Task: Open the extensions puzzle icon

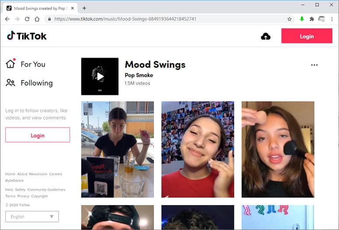Action: click(x=312, y=19)
